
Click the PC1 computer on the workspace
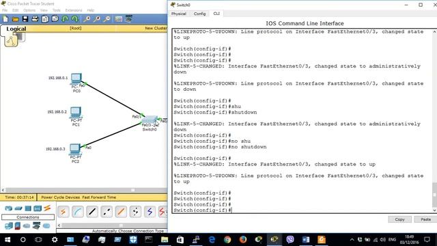click(76, 112)
